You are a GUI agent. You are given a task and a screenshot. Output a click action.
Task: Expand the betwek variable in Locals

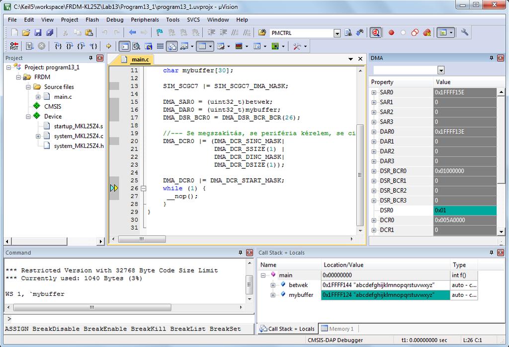[273, 285]
